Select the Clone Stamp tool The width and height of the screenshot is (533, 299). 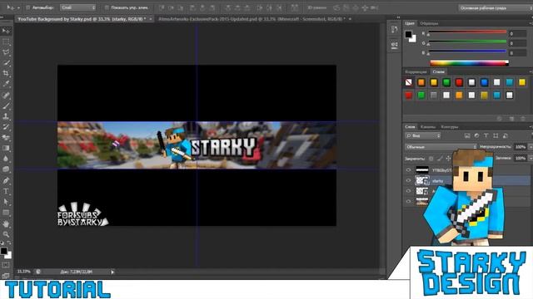pos(6,116)
